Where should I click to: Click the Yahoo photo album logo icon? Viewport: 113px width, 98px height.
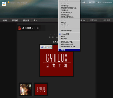pyautogui.click(x=4, y=4)
